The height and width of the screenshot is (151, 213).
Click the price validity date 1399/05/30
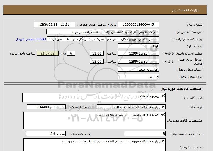pos(138,61)
